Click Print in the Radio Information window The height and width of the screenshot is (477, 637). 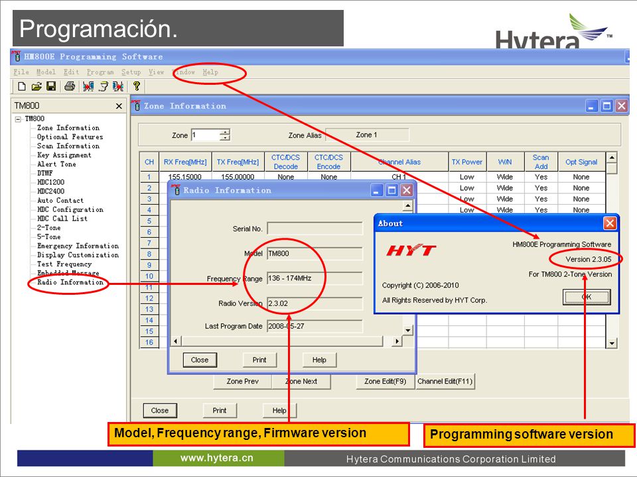[x=259, y=360]
